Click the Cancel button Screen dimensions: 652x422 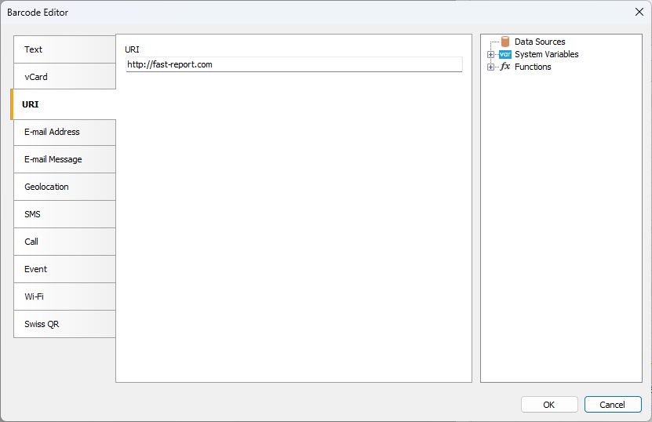(x=613, y=405)
